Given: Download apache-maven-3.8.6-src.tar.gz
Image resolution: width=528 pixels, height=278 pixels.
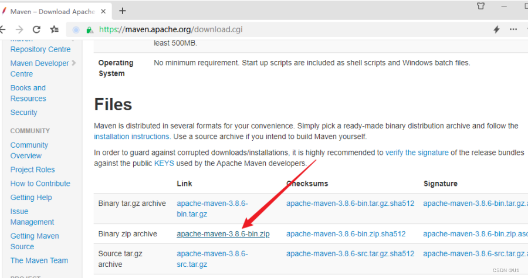Looking at the screenshot, I should [x=212, y=259].
